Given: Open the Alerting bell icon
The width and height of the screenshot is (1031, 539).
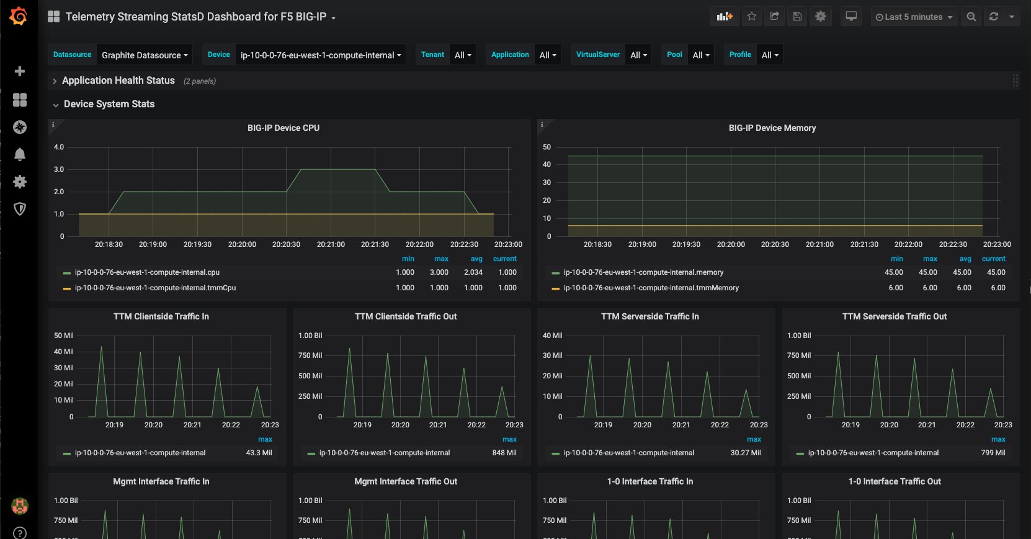Looking at the screenshot, I should pos(20,154).
